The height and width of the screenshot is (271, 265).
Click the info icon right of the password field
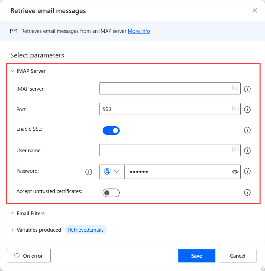click(247, 171)
